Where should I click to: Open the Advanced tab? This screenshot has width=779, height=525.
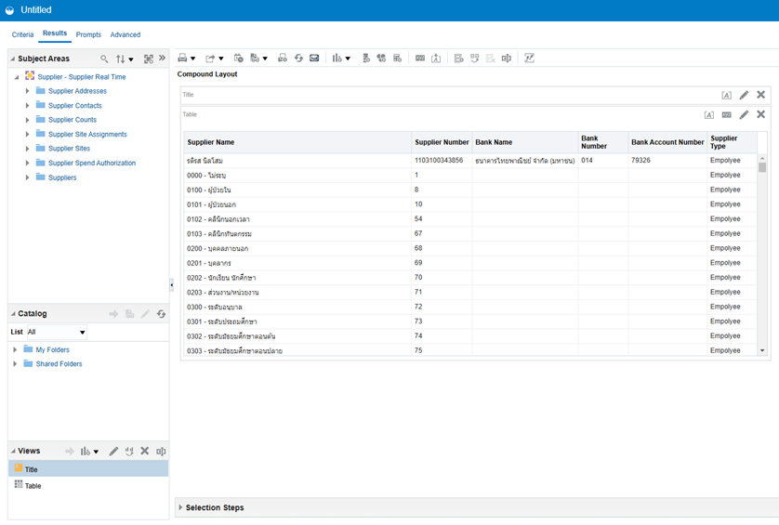(x=125, y=34)
